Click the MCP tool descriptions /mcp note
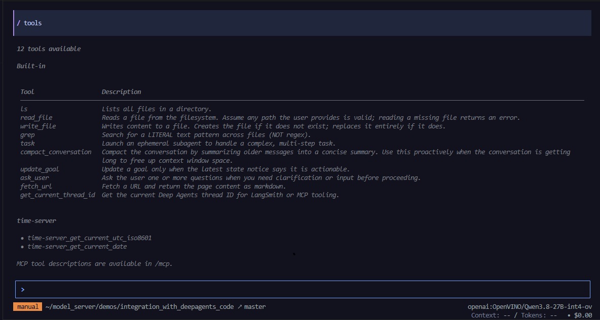Image resolution: width=600 pixels, height=320 pixels. (x=95, y=264)
